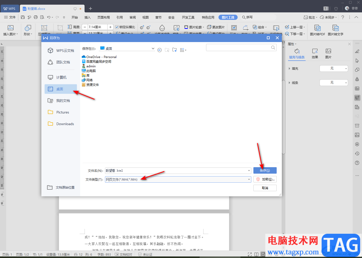
Task: Click the full screen icon in status bar
Action: 250,254
